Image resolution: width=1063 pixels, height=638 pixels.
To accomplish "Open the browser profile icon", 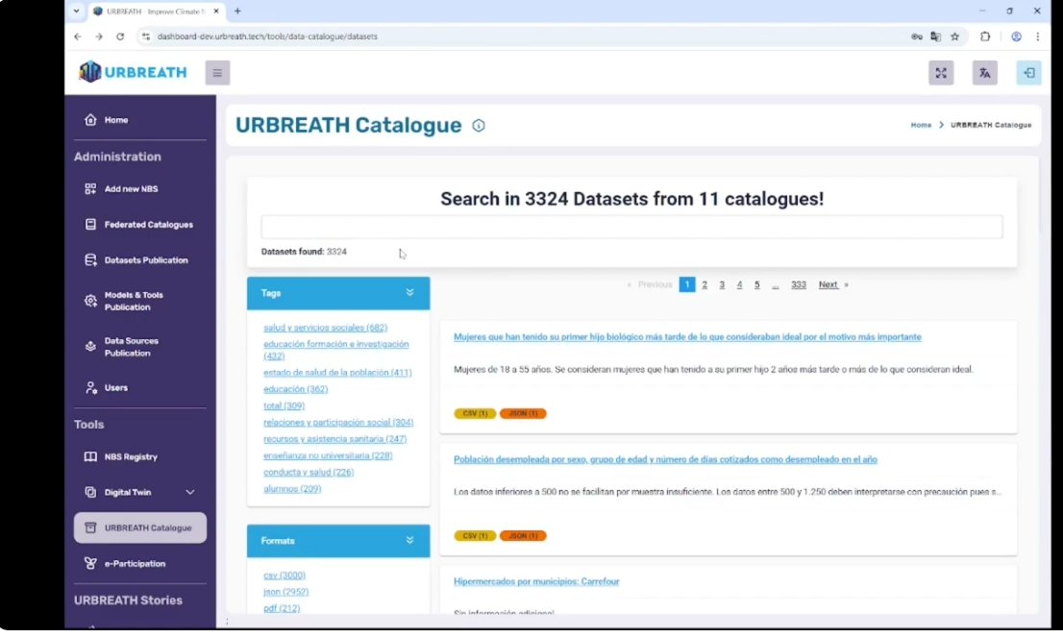I will [1016, 37].
